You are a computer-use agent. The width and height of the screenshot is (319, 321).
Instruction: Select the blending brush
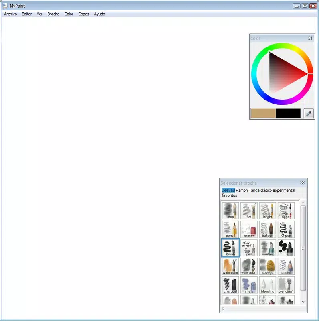point(267,285)
